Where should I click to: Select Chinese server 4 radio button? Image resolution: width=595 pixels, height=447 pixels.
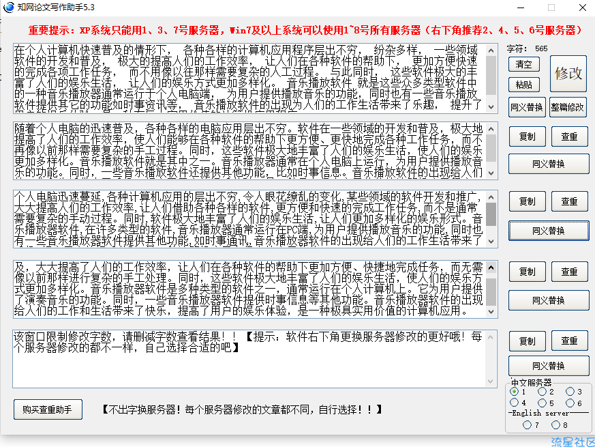click(x=515, y=403)
